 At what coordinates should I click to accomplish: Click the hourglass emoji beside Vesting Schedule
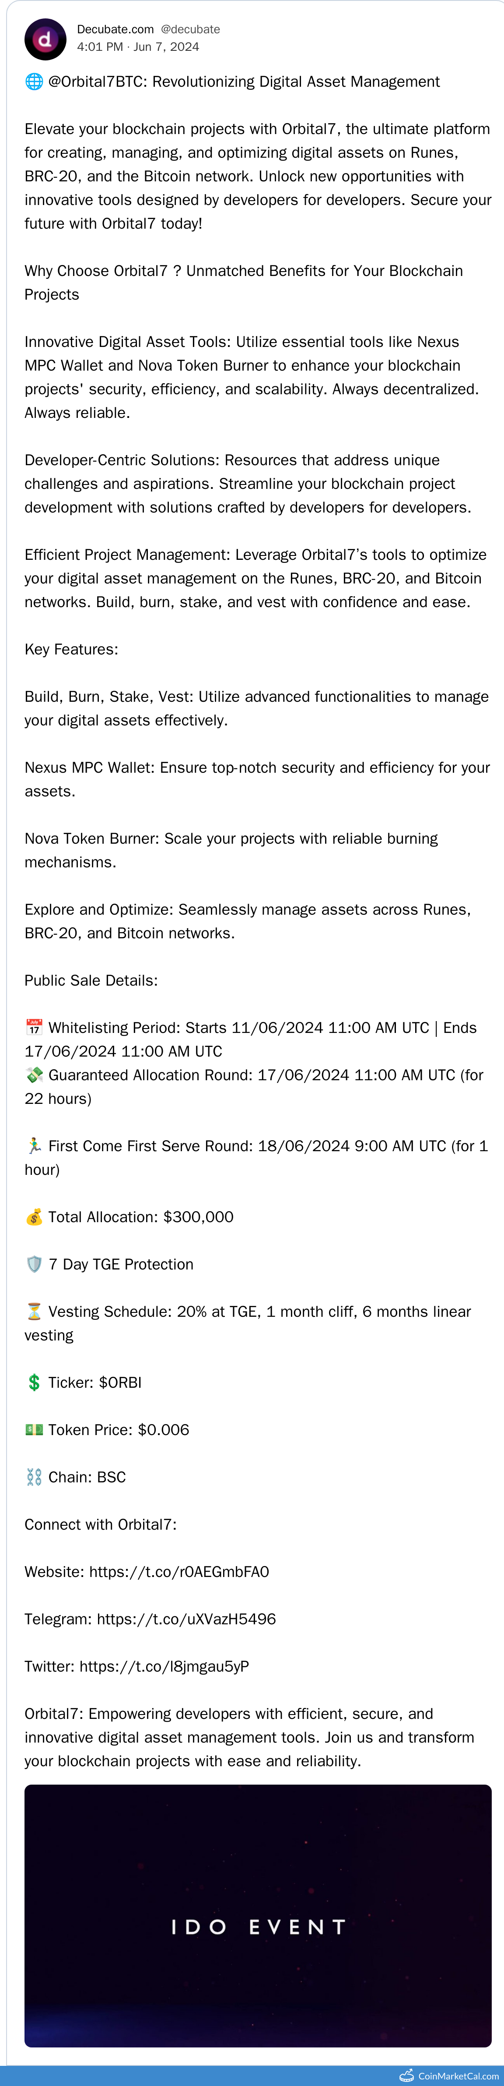click(34, 1311)
